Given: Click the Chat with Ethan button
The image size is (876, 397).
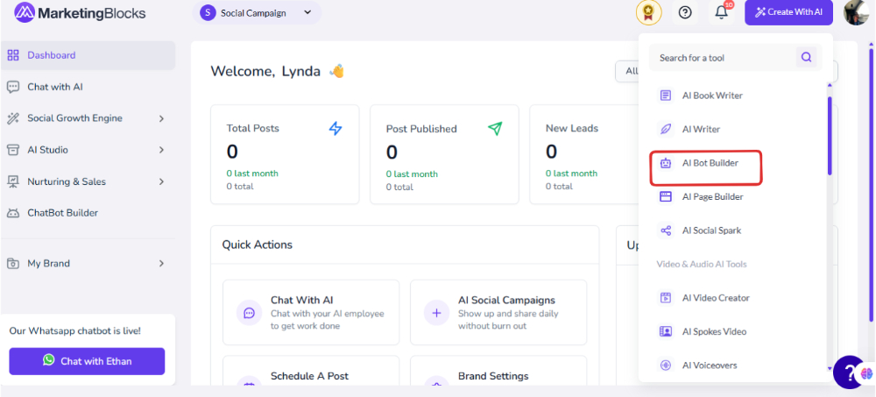Looking at the screenshot, I should (87, 361).
